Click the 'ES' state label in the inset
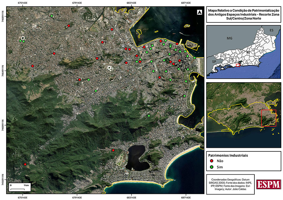283x200 pixels. coord(271,30)
